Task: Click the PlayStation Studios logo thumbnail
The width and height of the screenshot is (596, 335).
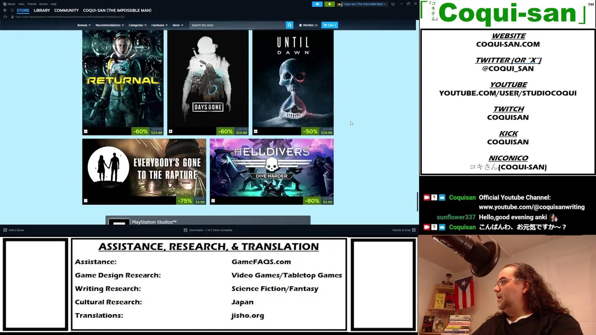Action: pos(119,222)
